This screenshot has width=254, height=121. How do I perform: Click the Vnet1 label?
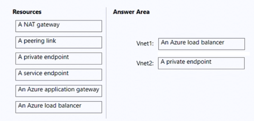[x=145, y=43]
